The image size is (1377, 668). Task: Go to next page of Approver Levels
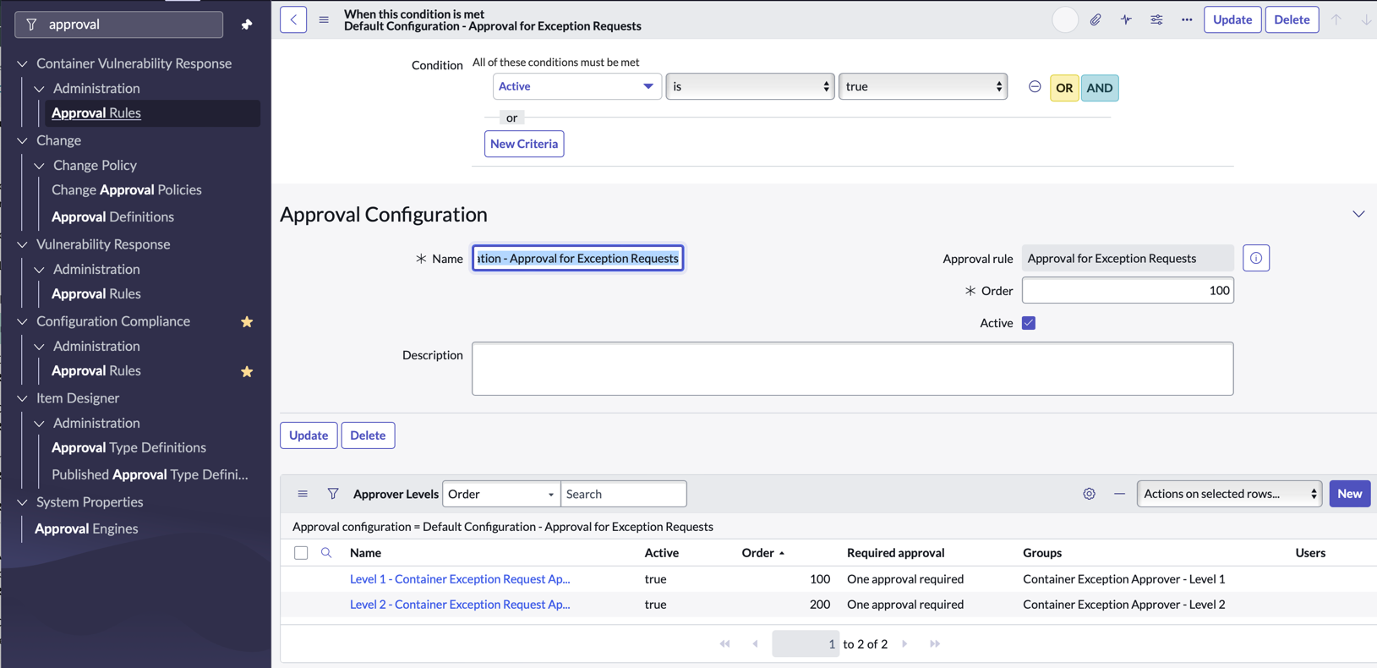[x=904, y=644]
